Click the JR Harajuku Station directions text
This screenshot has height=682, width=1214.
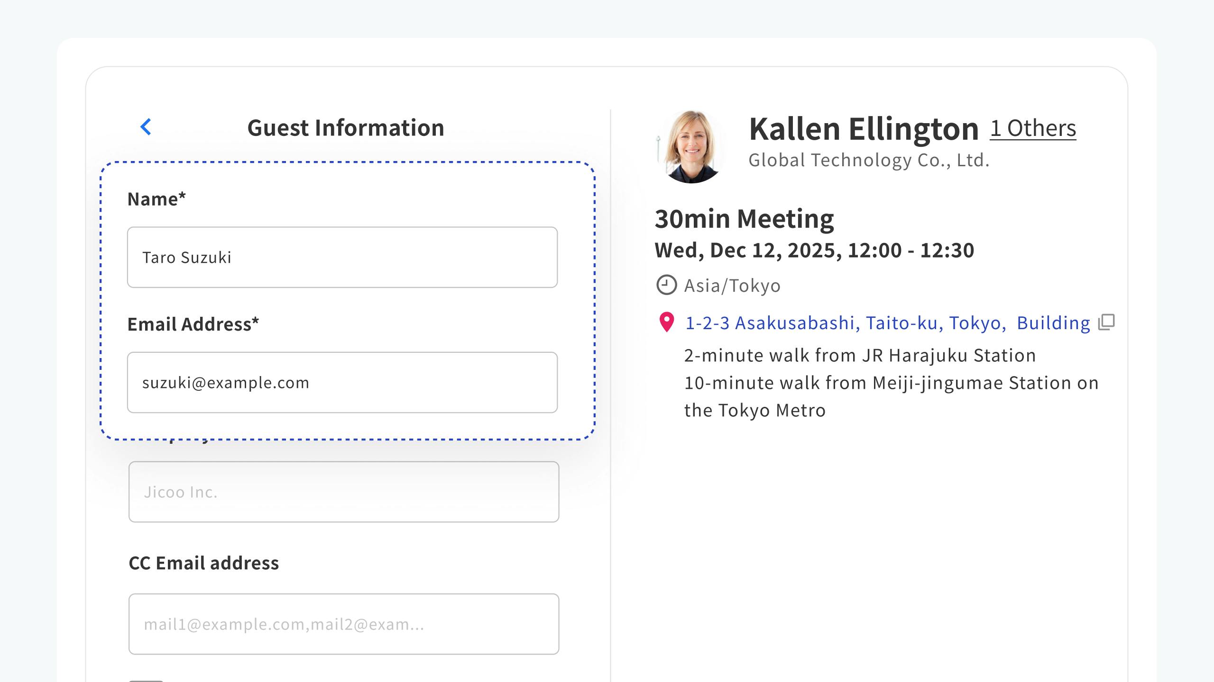[x=860, y=355]
